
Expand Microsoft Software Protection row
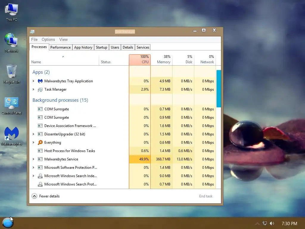[x=33, y=168]
